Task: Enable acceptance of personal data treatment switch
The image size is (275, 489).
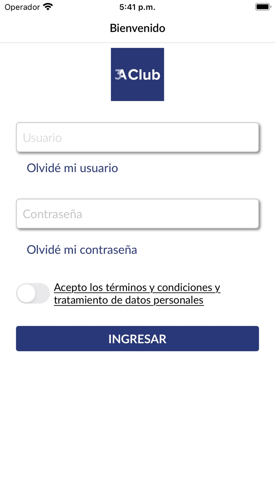Action: tap(33, 293)
